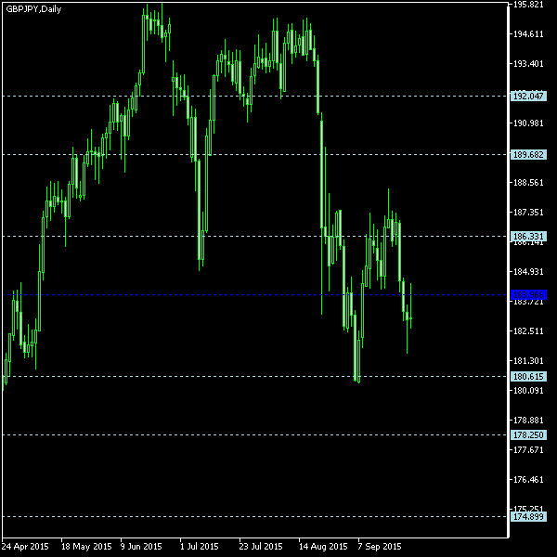
Task: Click the 180.091 price axis value
Action: (x=528, y=391)
